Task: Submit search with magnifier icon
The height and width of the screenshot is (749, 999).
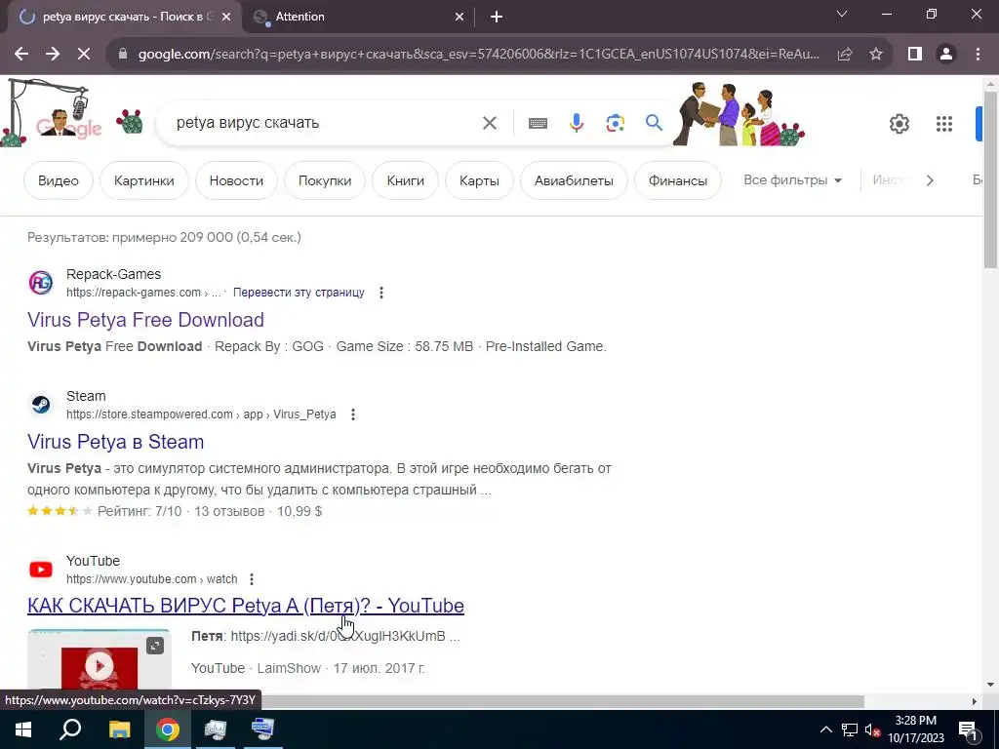Action: (x=654, y=122)
